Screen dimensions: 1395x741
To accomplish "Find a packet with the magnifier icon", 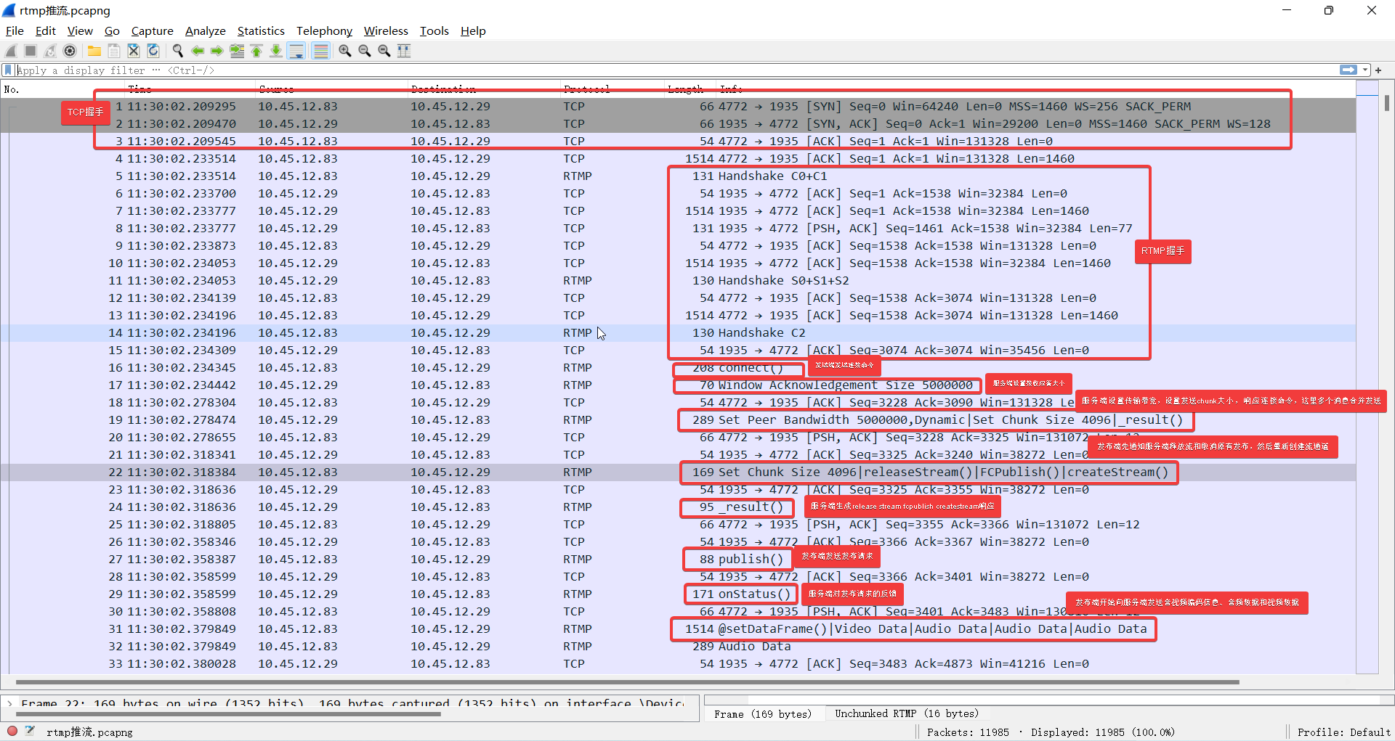I will click(178, 51).
